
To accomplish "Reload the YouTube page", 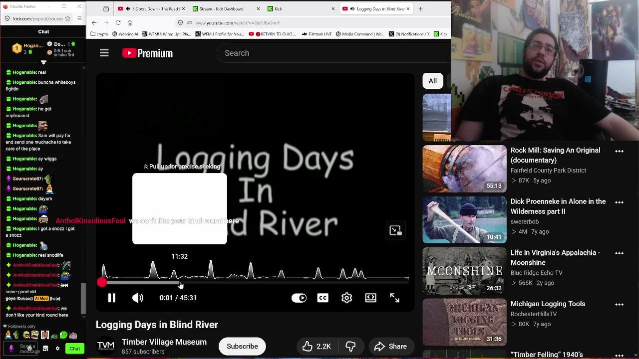I will [118, 22].
